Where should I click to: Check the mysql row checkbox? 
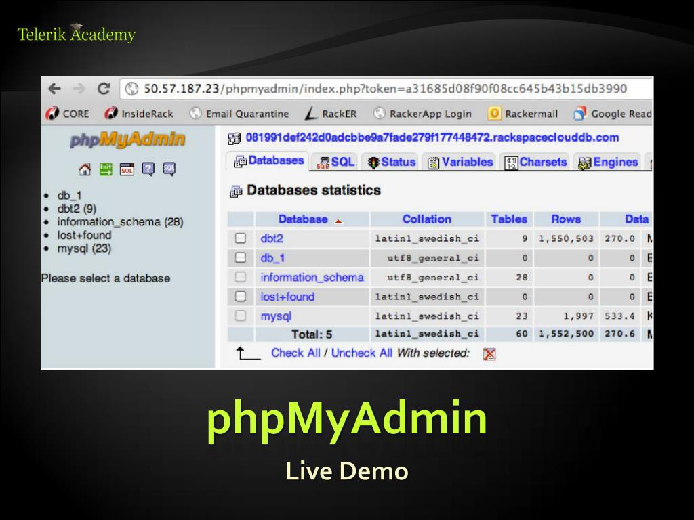point(241,316)
